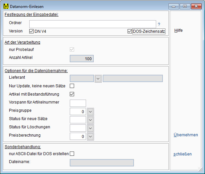The image size is (205, 174).
Task: Open the Lieferant dropdown arrow
Action: click(x=98, y=78)
